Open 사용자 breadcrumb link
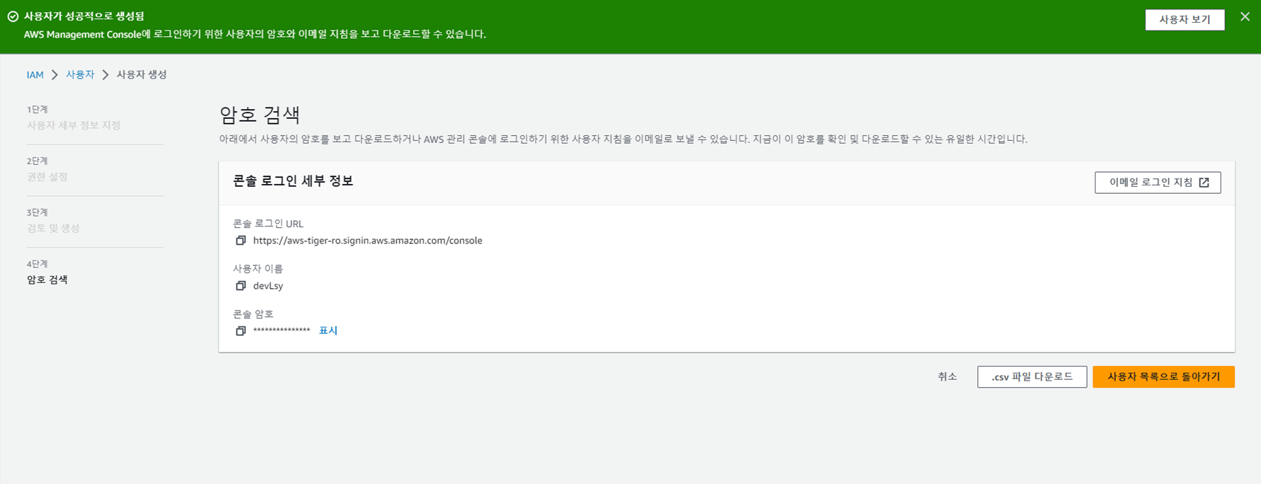The image size is (1261, 484). [80, 74]
